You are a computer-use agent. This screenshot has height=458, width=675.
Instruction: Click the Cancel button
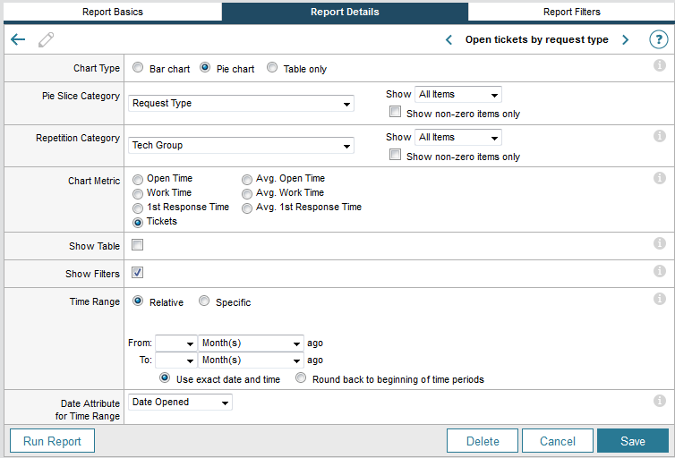click(558, 441)
